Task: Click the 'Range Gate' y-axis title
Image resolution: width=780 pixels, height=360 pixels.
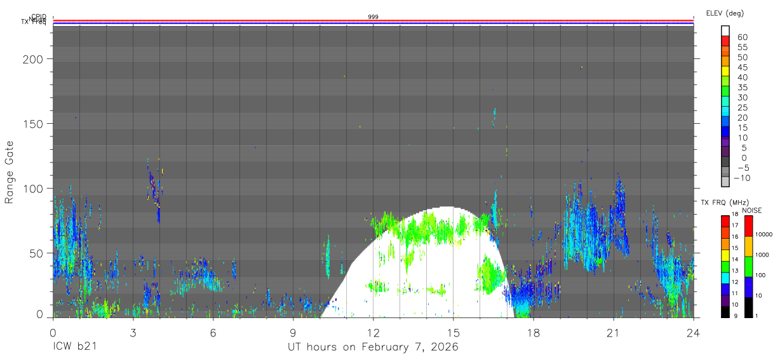Action: [x=10, y=173]
